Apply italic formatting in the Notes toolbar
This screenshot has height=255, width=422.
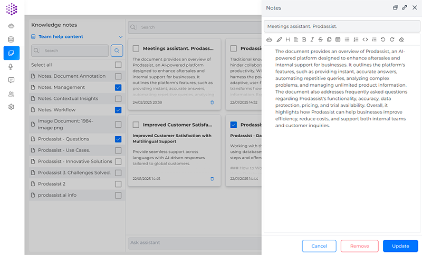(x=312, y=39)
